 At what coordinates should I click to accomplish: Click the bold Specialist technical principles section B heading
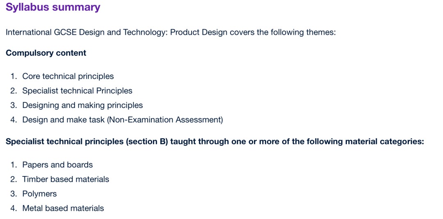215,142
